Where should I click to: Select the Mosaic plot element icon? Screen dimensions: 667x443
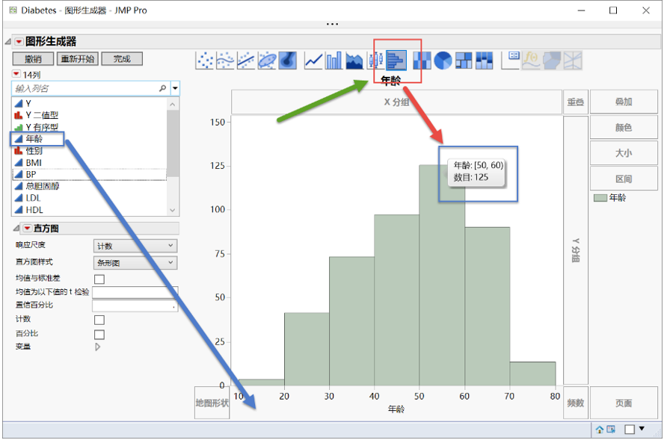pos(485,61)
